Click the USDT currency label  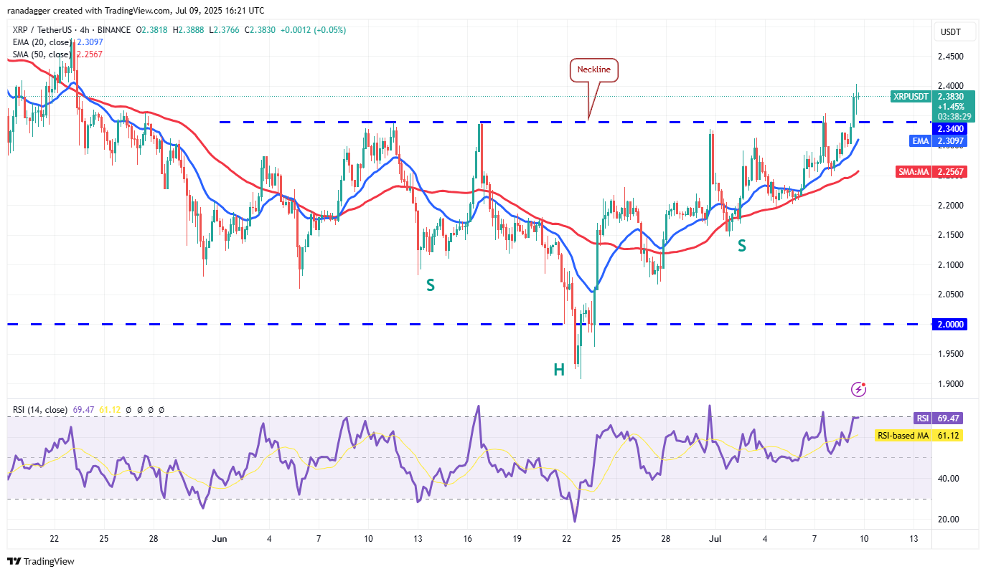[x=950, y=32]
